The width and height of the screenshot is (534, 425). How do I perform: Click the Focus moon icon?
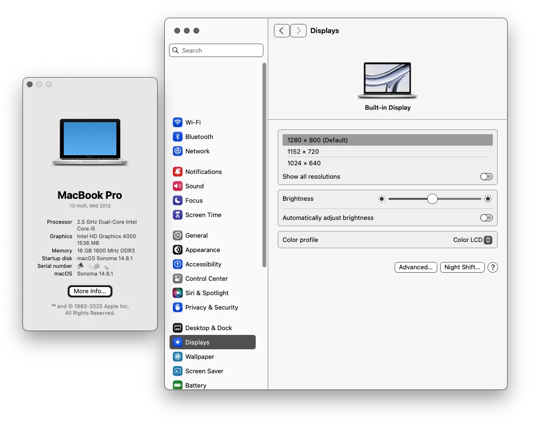pyautogui.click(x=177, y=200)
